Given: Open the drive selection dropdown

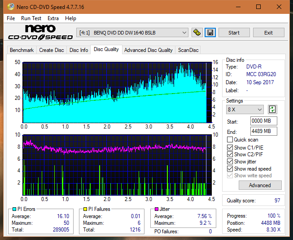Looking at the screenshot, I should (132, 33).
